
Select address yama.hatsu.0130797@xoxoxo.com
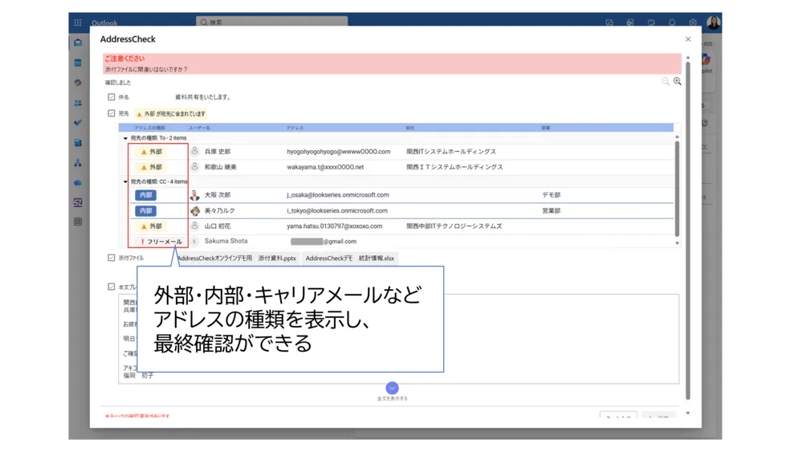click(334, 226)
